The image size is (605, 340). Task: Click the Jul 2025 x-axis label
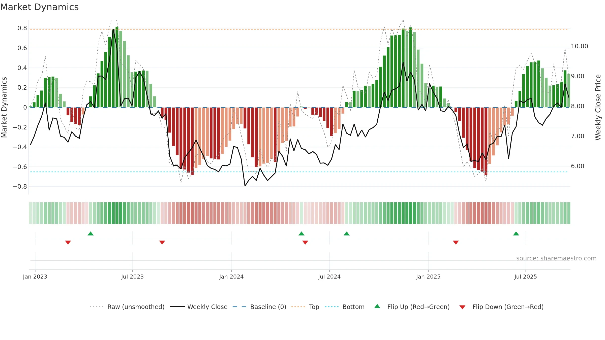coord(526,277)
